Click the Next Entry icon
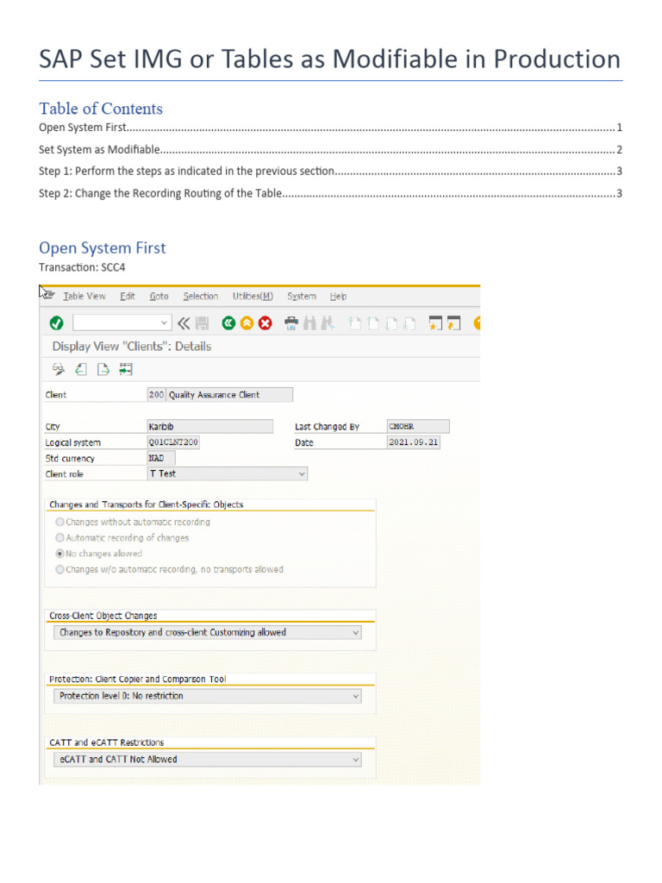The height and width of the screenshot is (883, 662). point(103,369)
